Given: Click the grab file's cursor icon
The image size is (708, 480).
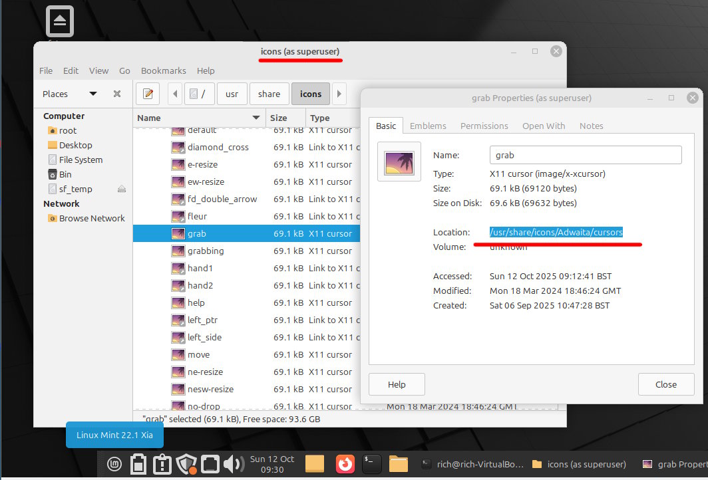Looking at the screenshot, I should click(178, 234).
